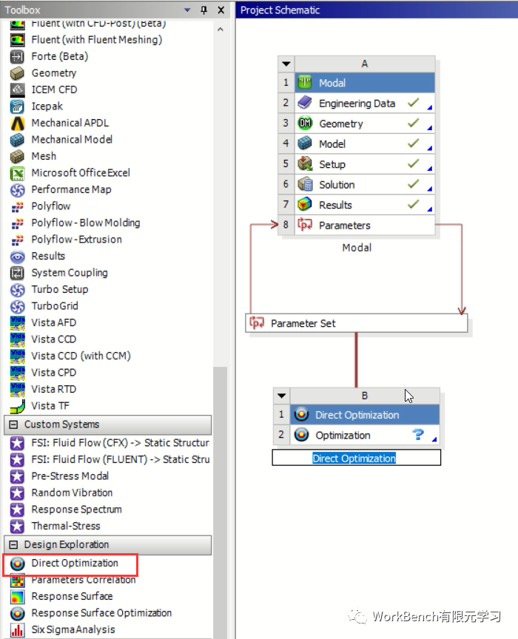
Task: Choose the Mechanical Model icon
Action: [17, 140]
